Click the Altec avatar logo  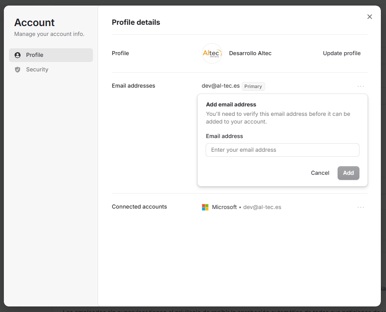click(212, 53)
